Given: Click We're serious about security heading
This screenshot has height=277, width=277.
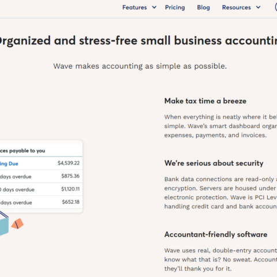Looking at the screenshot, I should pyautogui.click(x=214, y=163).
